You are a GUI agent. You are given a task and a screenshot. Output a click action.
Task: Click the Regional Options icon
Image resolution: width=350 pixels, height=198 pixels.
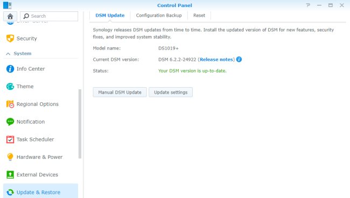pyautogui.click(x=10, y=104)
